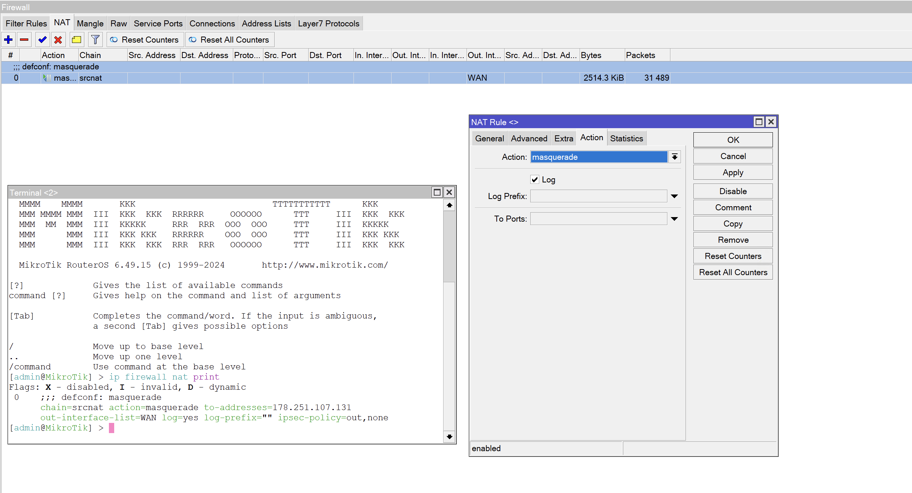Copy the current NAT rule

point(732,223)
